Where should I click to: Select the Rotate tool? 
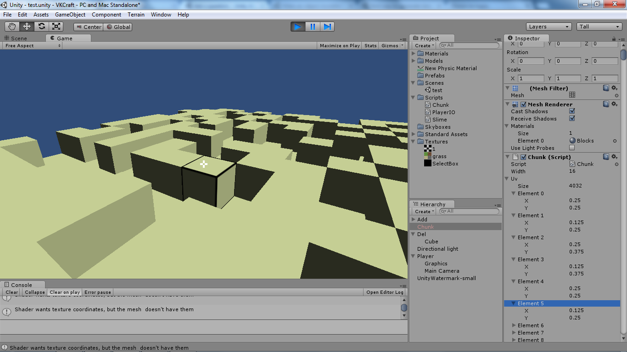[41, 27]
